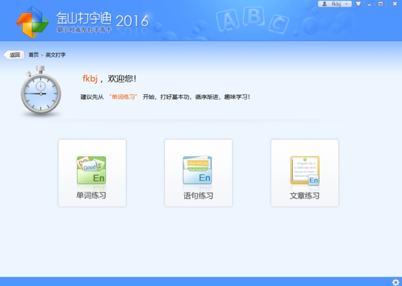Click the 文章练习 label text

[x=304, y=196]
